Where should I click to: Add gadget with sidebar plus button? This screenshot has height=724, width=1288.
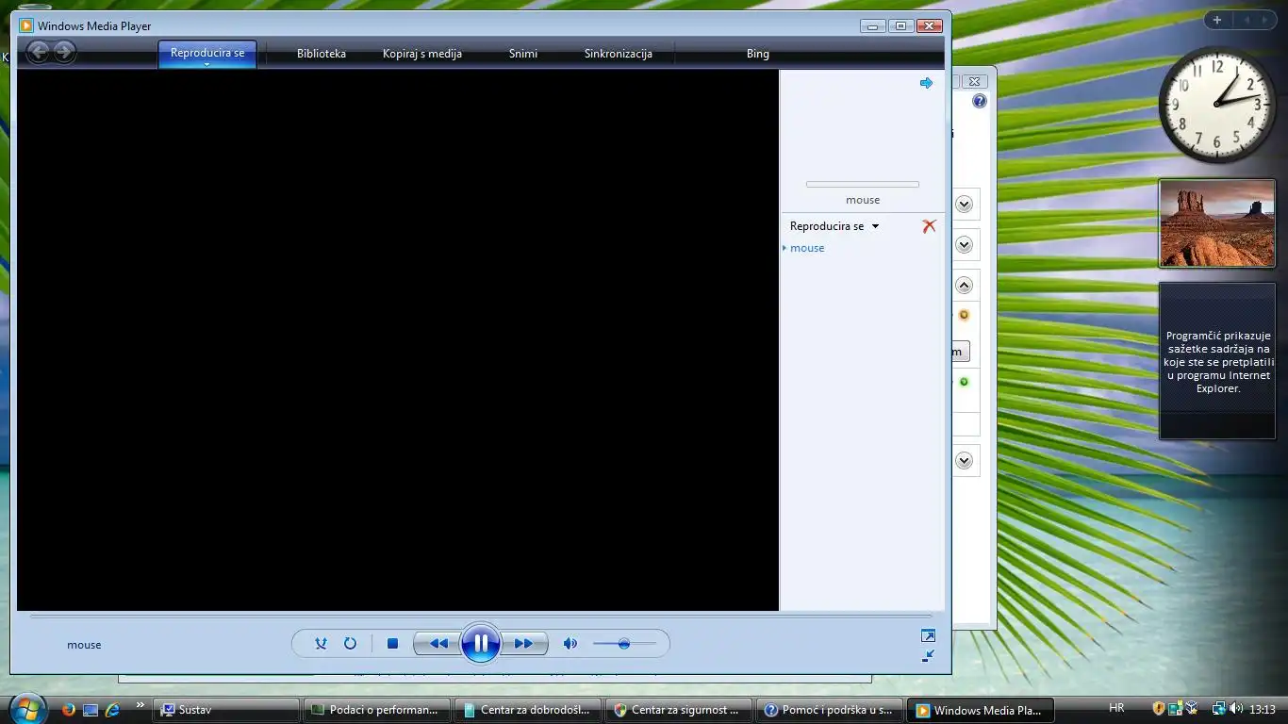pyautogui.click(x=1217, y=20)
